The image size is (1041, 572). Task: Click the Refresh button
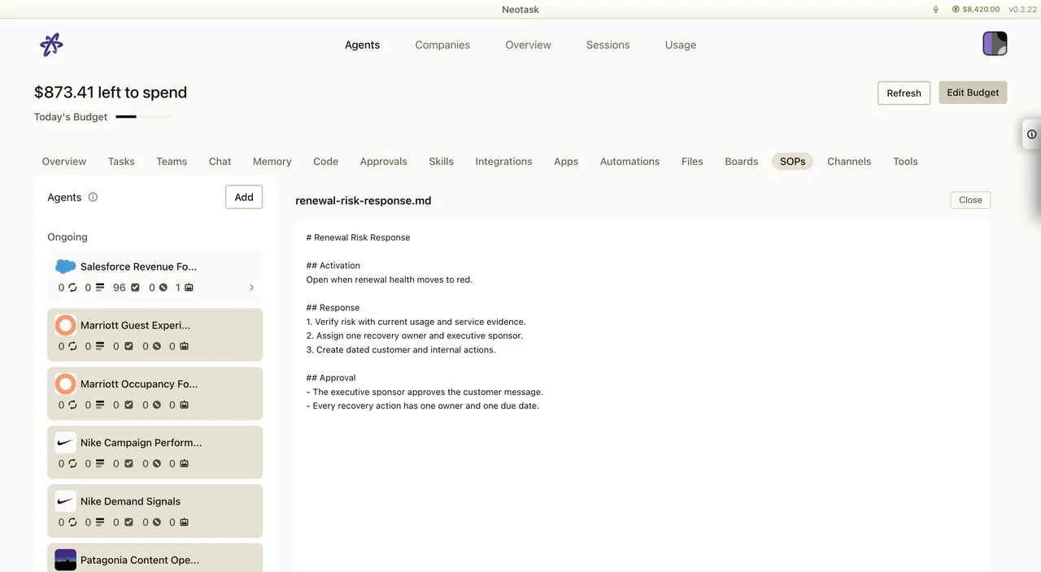(x=904, y=93)
